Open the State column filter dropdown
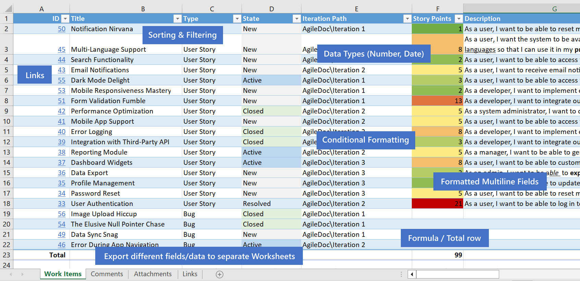The width and height of the screenshot is (580, 281). click(297, 19)
